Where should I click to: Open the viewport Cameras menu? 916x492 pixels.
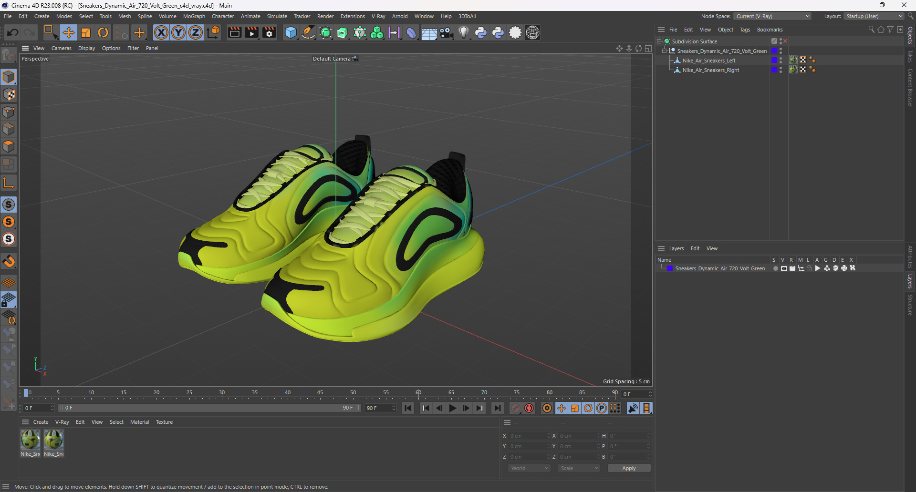click(61, 48)
